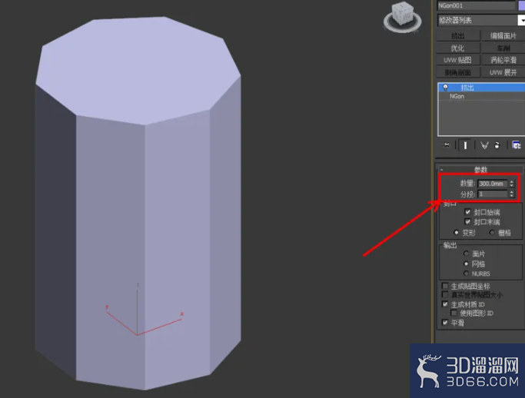Enable 生成贴图坐标 checkbox
This screenshot has height=398, width=525.
(x=445, y=286)
